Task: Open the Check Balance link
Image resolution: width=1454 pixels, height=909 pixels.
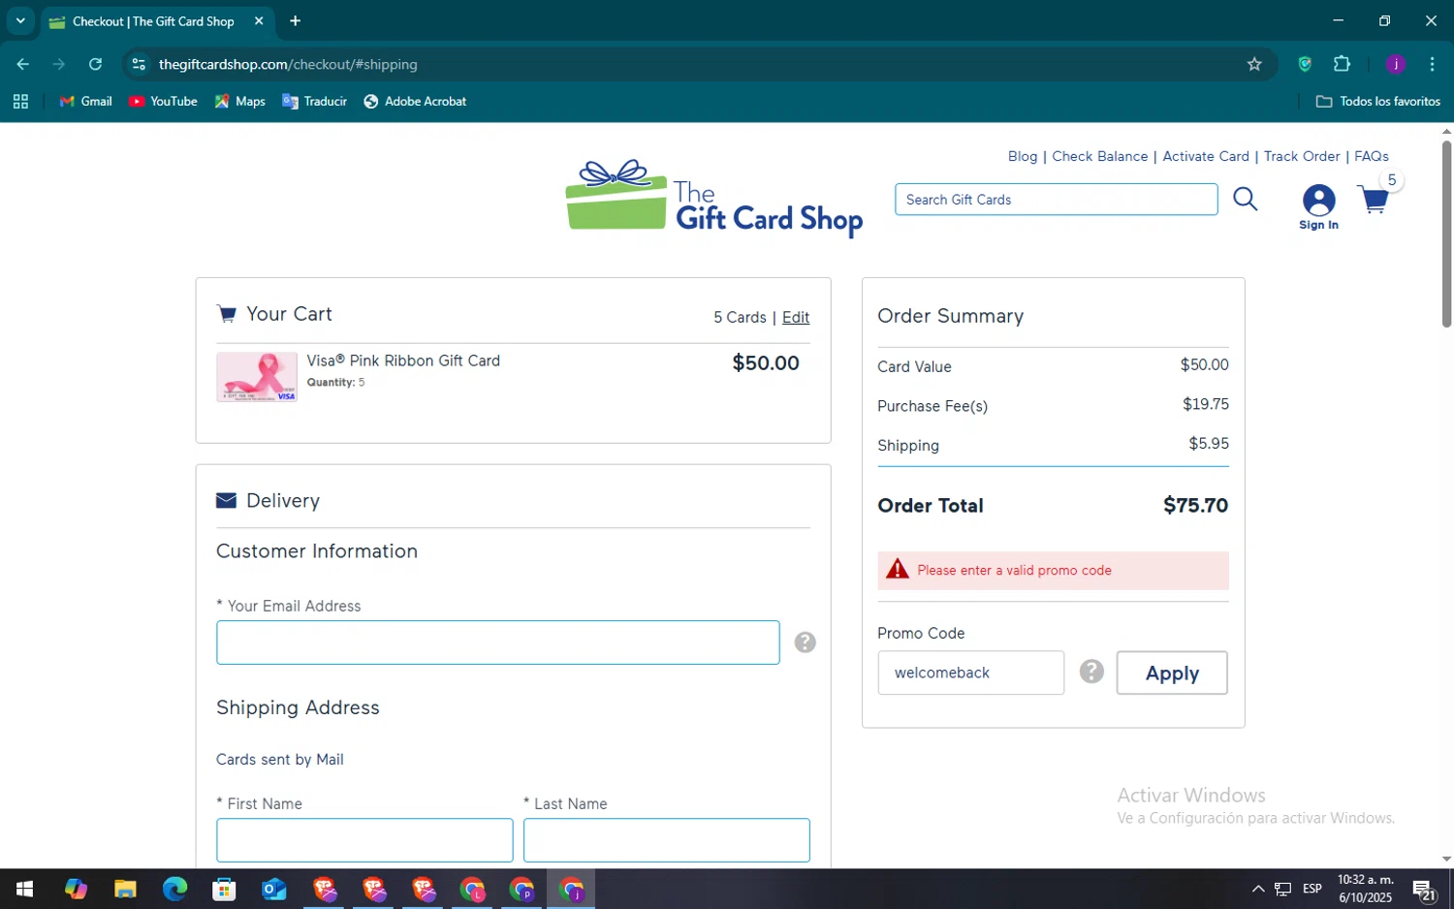Action: [1099, 156]
